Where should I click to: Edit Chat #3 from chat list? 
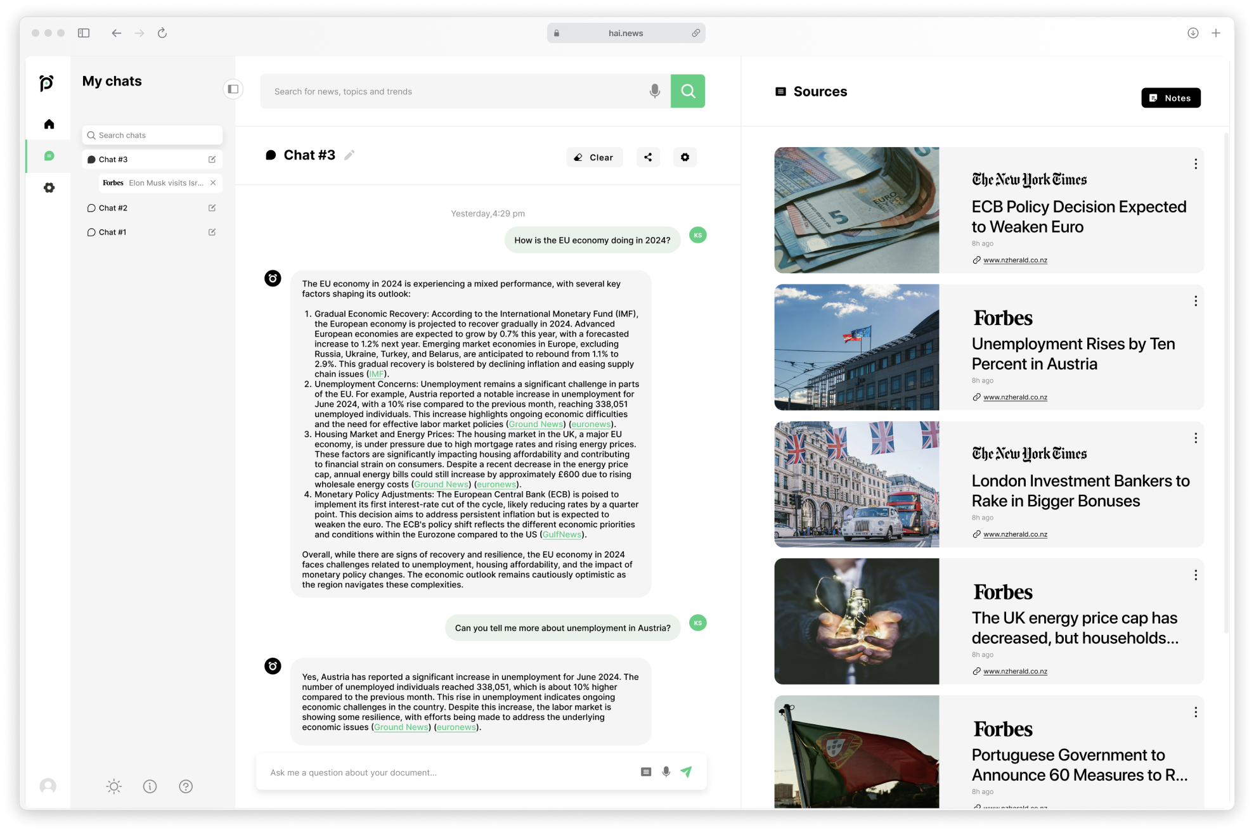212,160
